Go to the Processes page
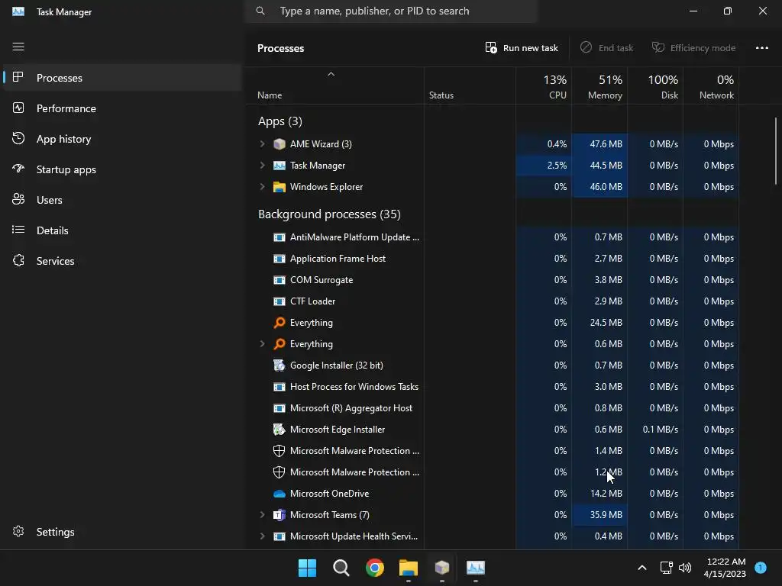 coord(122,78)
